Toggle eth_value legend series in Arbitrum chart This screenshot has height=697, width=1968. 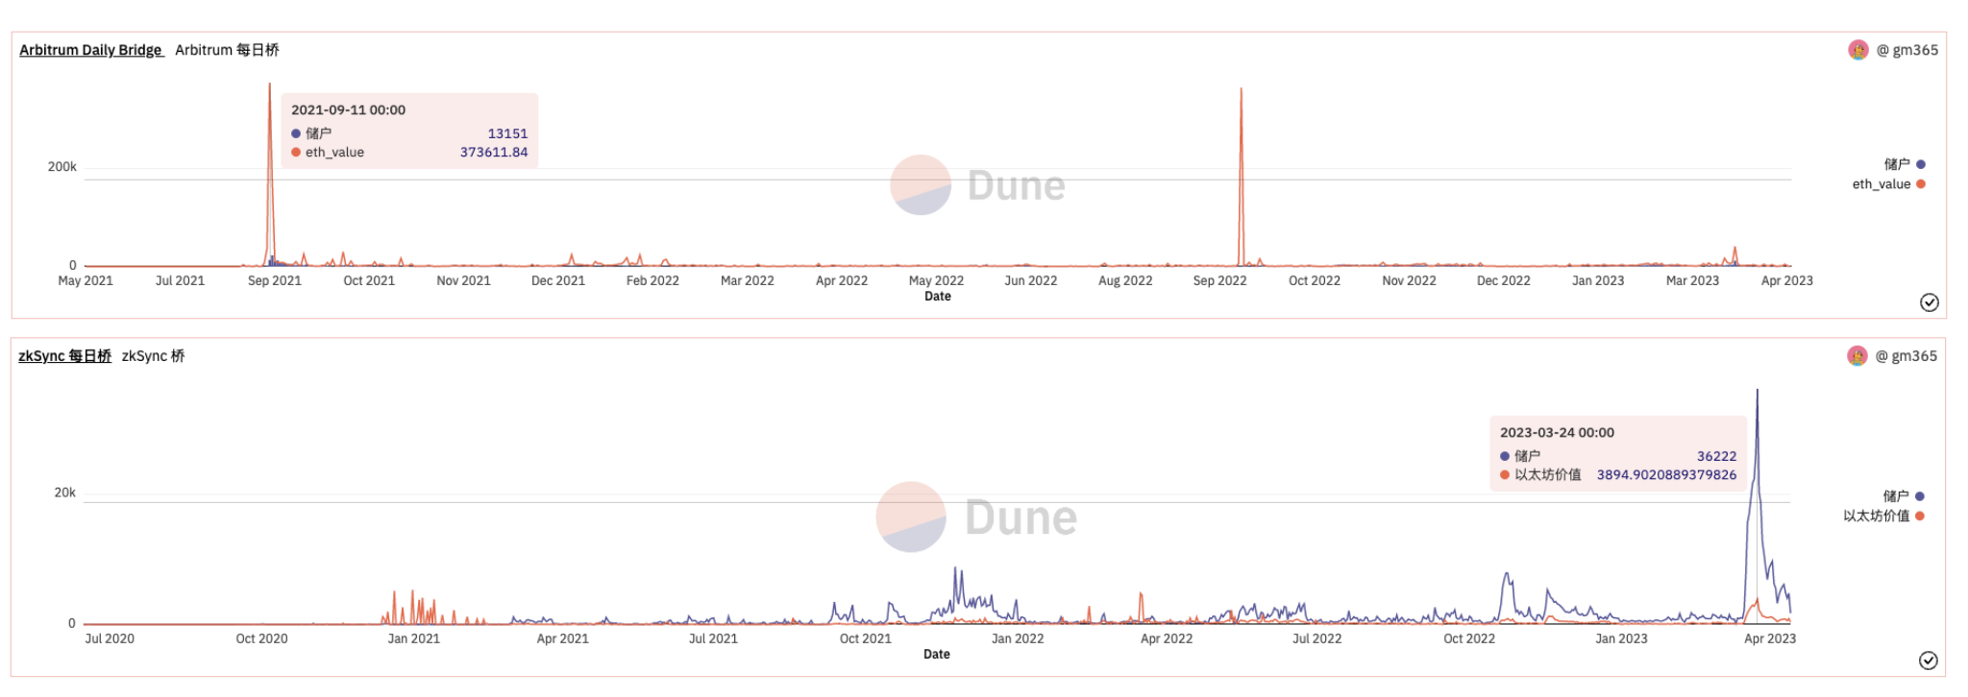(x=1889, y=184)
